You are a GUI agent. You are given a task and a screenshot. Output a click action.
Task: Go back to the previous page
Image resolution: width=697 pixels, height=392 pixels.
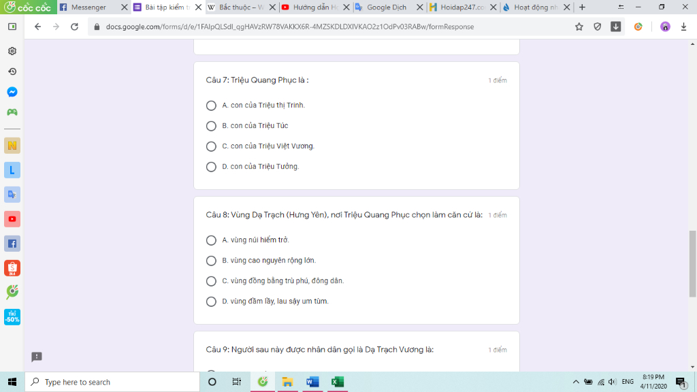tap(38, 27)
